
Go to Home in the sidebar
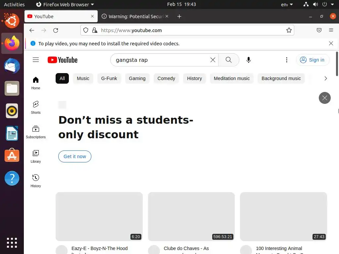(36, 83)
